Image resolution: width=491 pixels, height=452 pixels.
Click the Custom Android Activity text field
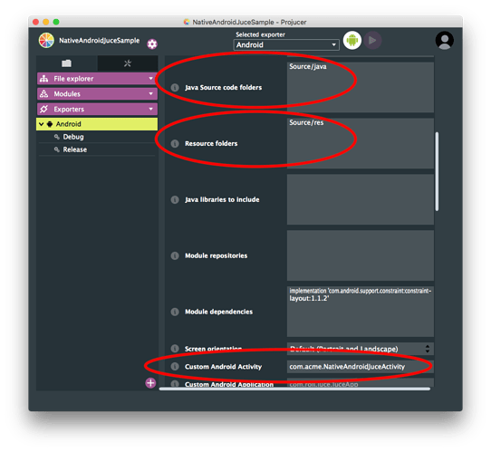click(361, 366)
